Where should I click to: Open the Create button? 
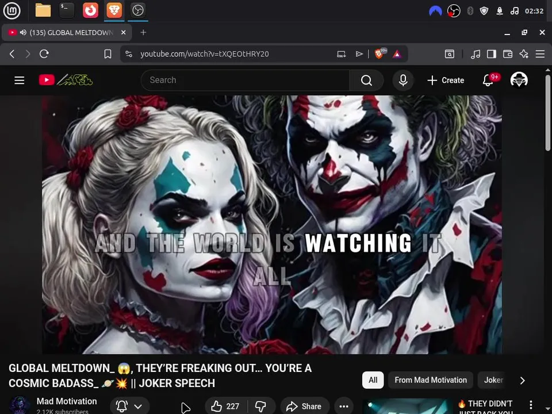446,80
